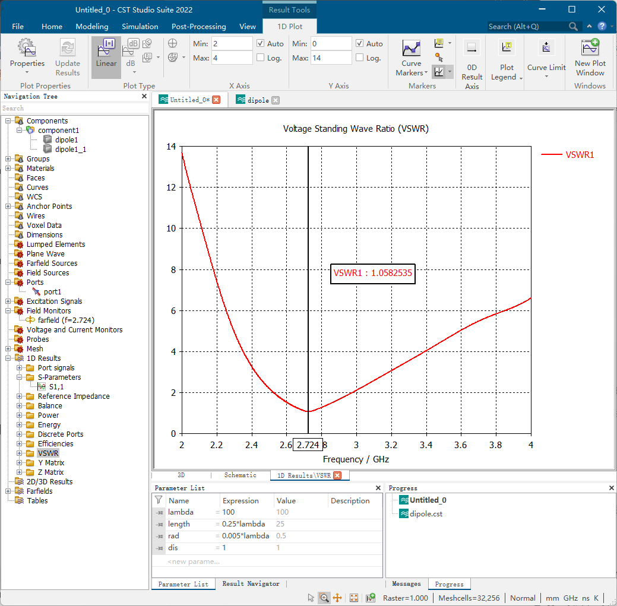Expand the Farfields tree node
This screenshot has height=606, width=617.
8,491
